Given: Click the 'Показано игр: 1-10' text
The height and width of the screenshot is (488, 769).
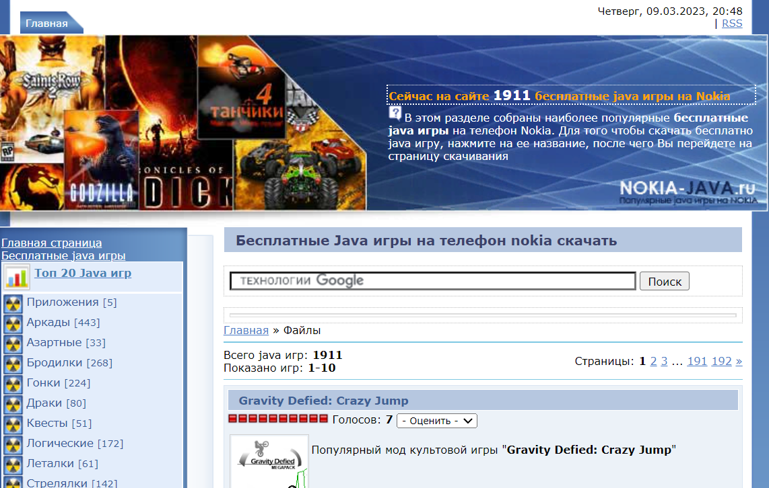Looking at the screenshot, I should [x=279, y=368].
